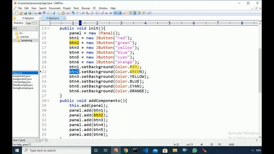
Task: Click the Replace toolbar icon
Action: pos(87,13)
